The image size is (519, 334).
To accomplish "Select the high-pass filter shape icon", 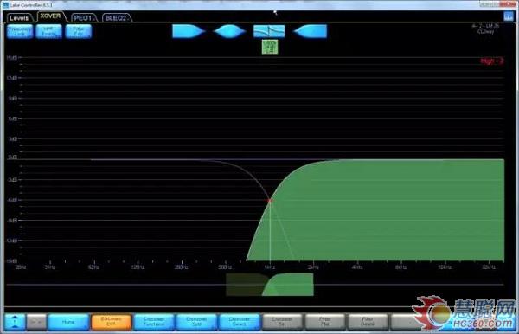I will coord(310,31).
